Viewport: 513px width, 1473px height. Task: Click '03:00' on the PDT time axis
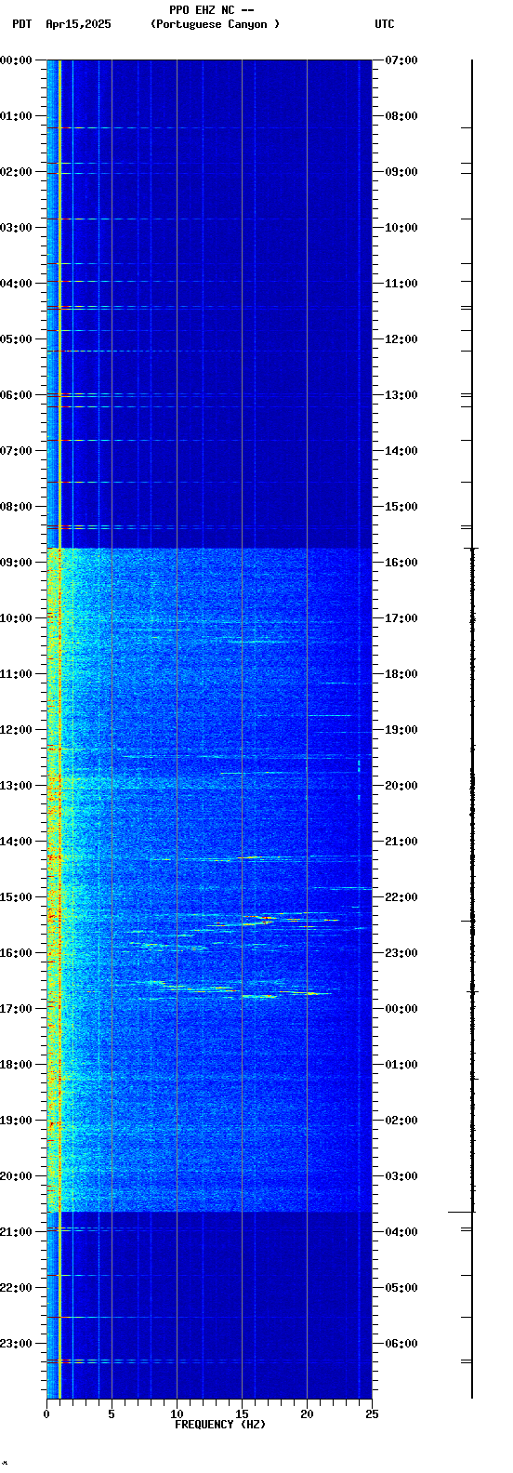pyautogui.click(x=16, y=228)
